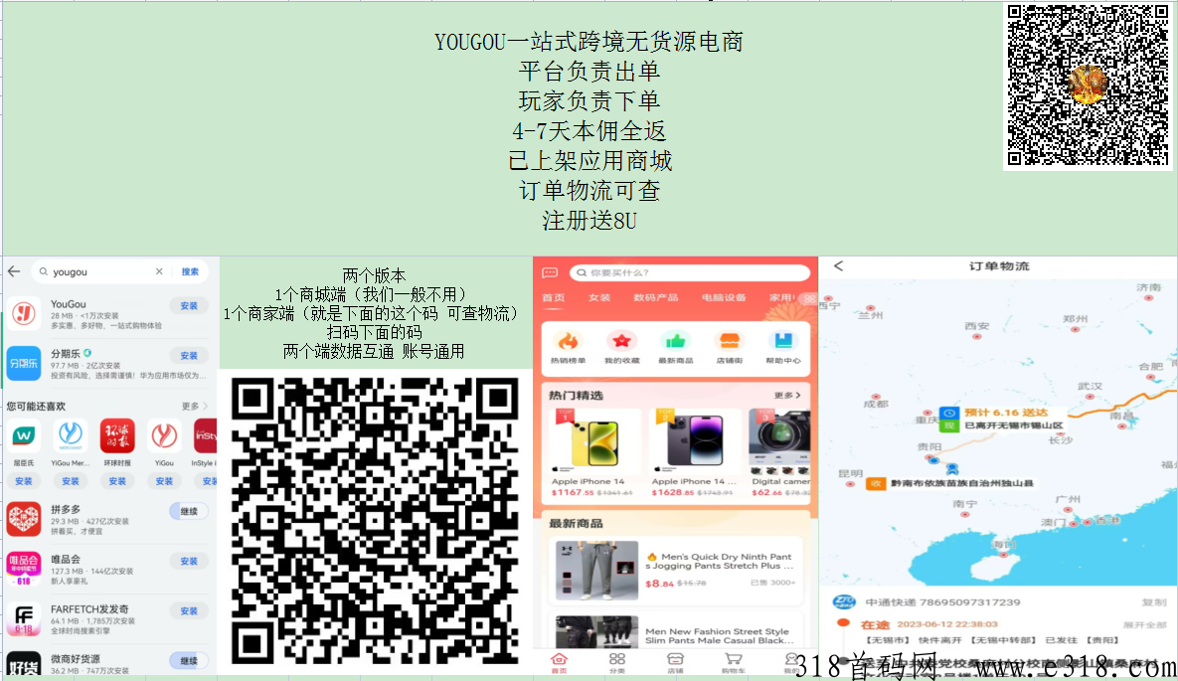Open the 热销榜单 flame icon
Image resolution: width=1178 pixels, height=681 pixels.
click(x=568, y=342)
